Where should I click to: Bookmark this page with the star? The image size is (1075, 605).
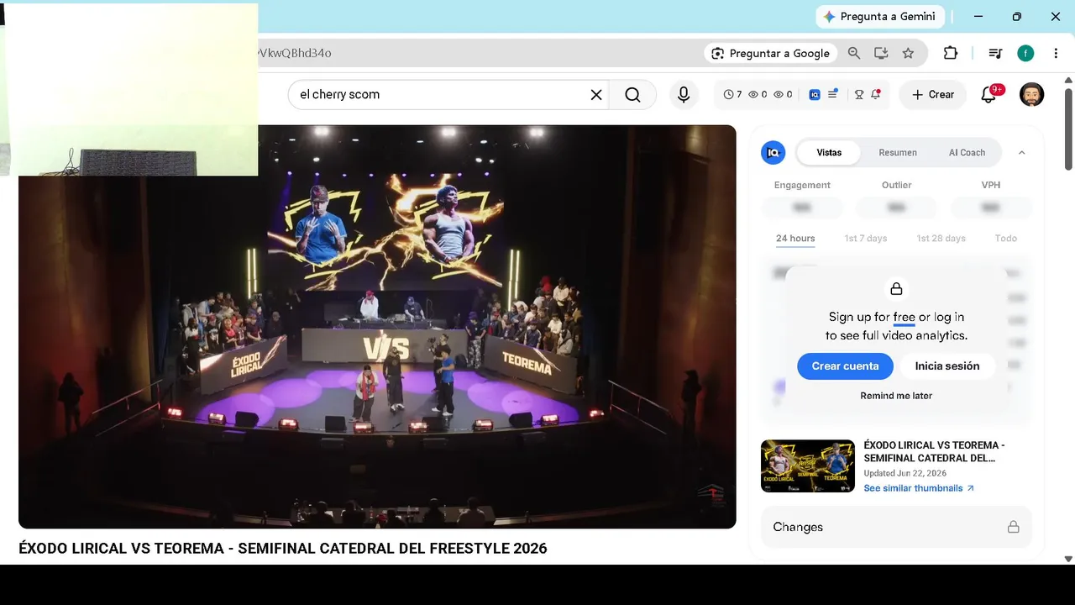click(908, 53)
